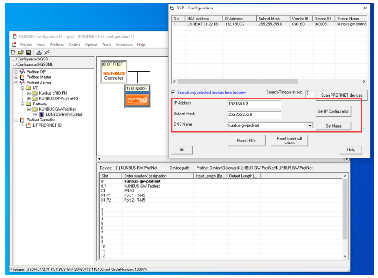
Task: Click the I/O folder icon
Action: click(x=29, y=88)
